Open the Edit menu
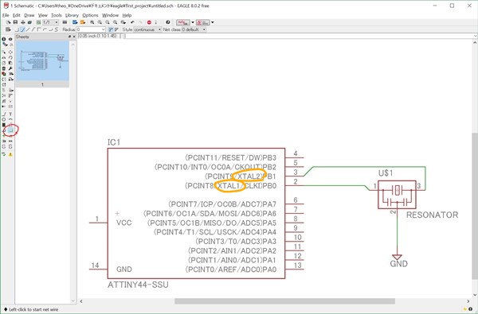This screenshot has width=478, height=314. (16, 15)
